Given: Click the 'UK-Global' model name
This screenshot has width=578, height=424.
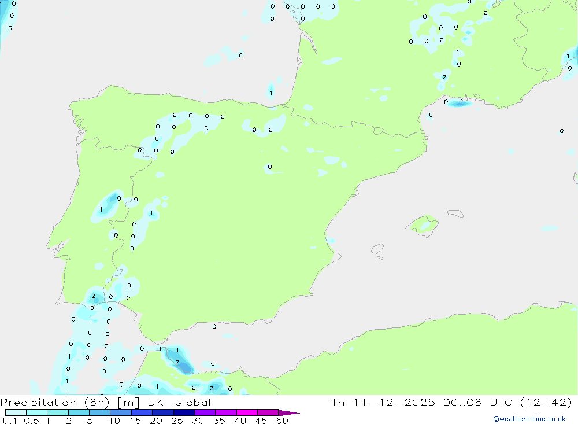Looking at the screenshot, I should (x=179, y=402).
